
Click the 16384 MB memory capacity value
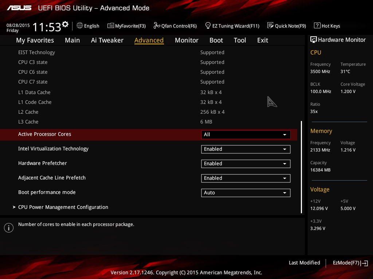[321, 170]
